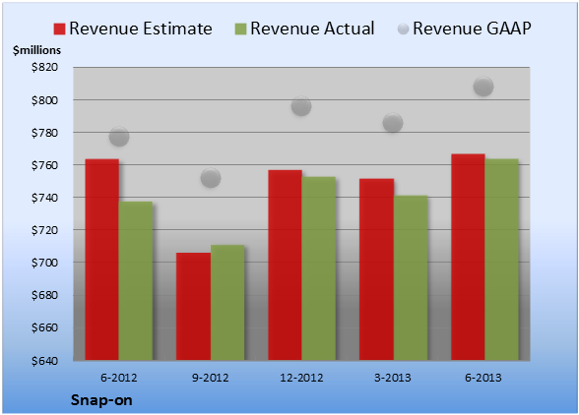Click the '$640' axis value
The image size is (579, 415).
tap(44, 360)
